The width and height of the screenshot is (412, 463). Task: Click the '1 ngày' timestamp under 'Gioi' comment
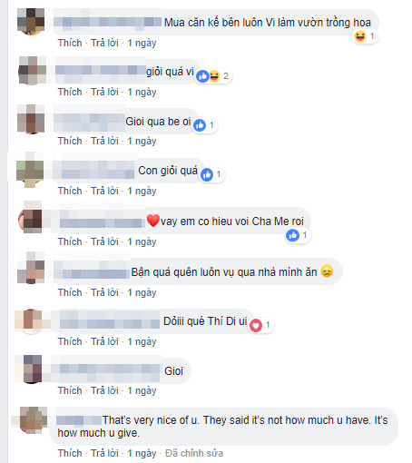tap(142, 390)
